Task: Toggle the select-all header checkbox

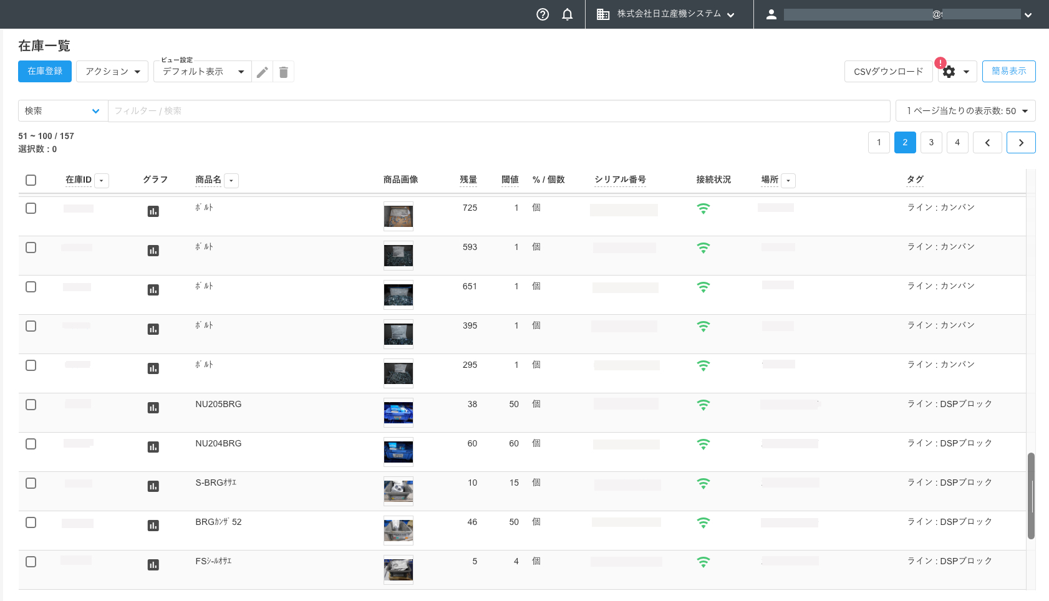Action: click(31, 180)
